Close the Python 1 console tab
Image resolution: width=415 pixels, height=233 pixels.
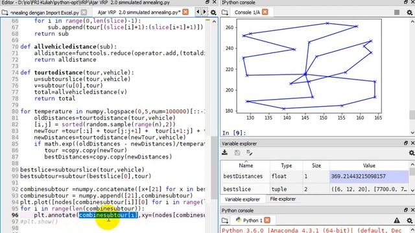point(267,220)
